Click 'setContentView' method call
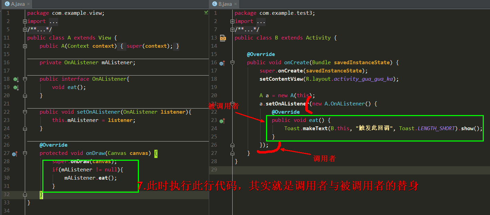 (281, 79)
